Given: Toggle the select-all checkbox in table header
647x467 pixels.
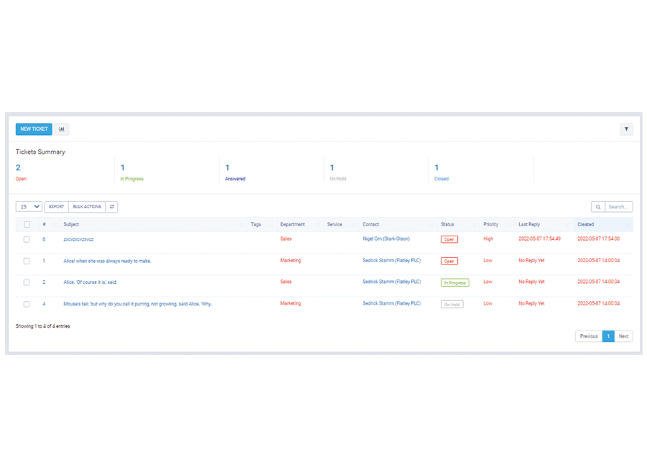Looking at the screenshot, I should (27, 224).
